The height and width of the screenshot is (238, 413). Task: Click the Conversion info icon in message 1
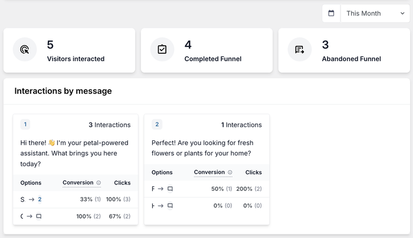tap(99, 183)
